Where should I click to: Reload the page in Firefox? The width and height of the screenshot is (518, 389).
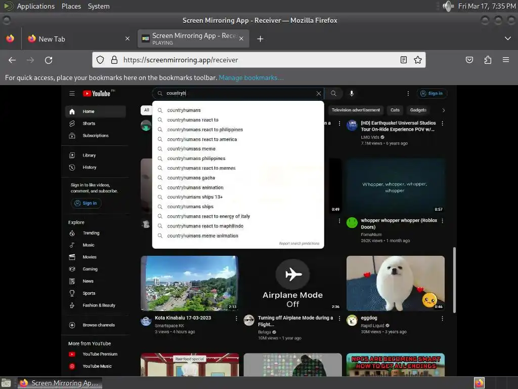point(49,60)
